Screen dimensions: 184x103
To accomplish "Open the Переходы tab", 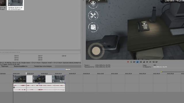I will (5, 66).
